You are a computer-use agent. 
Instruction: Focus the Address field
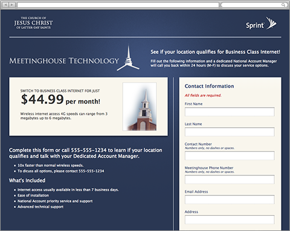230,220
